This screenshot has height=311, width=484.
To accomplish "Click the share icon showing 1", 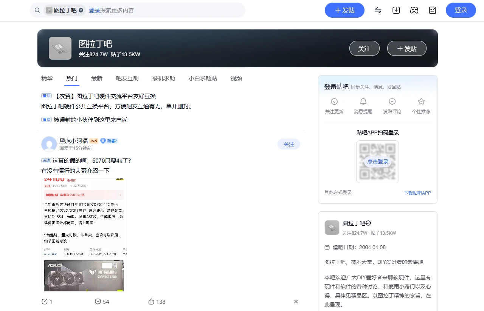I will click(45, 302).
